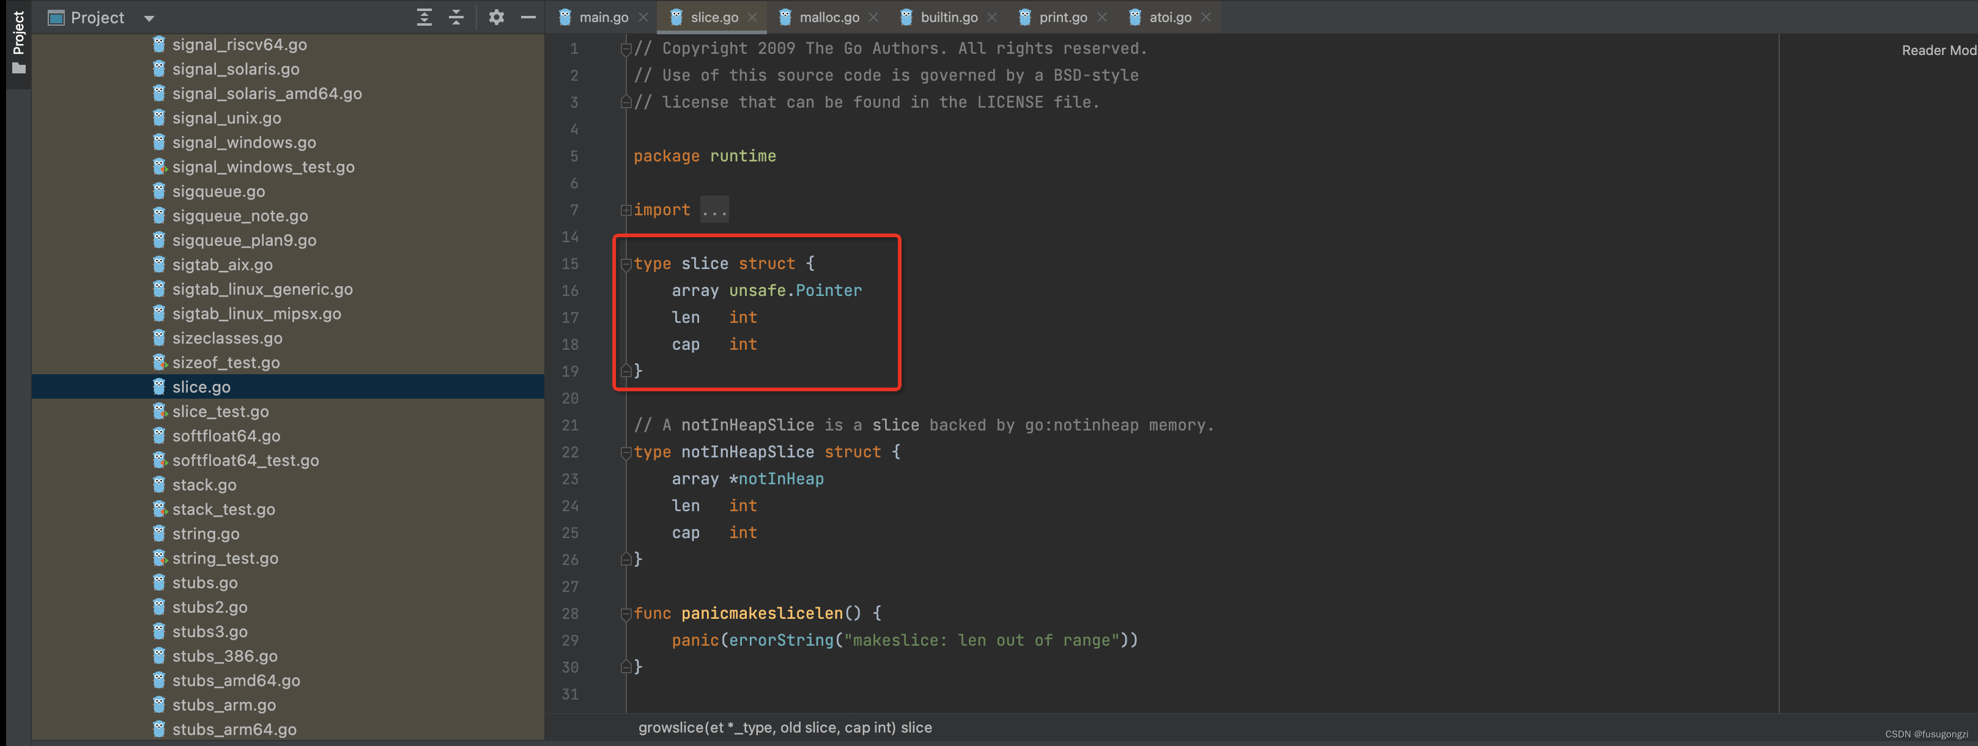Viewport: 1978px width, 746px height.
Task: Click the Reader Mode label
Action: [1939, 51]
